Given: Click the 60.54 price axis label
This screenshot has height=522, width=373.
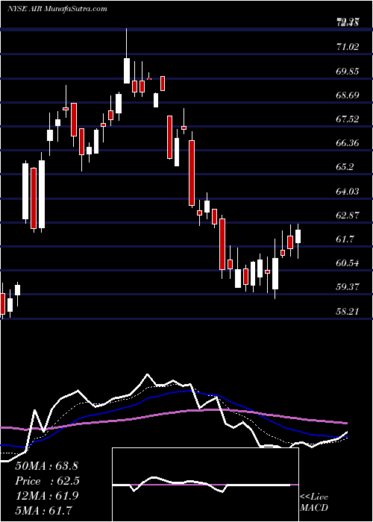Looking at the screenshot, I should [x=348, y=263].
